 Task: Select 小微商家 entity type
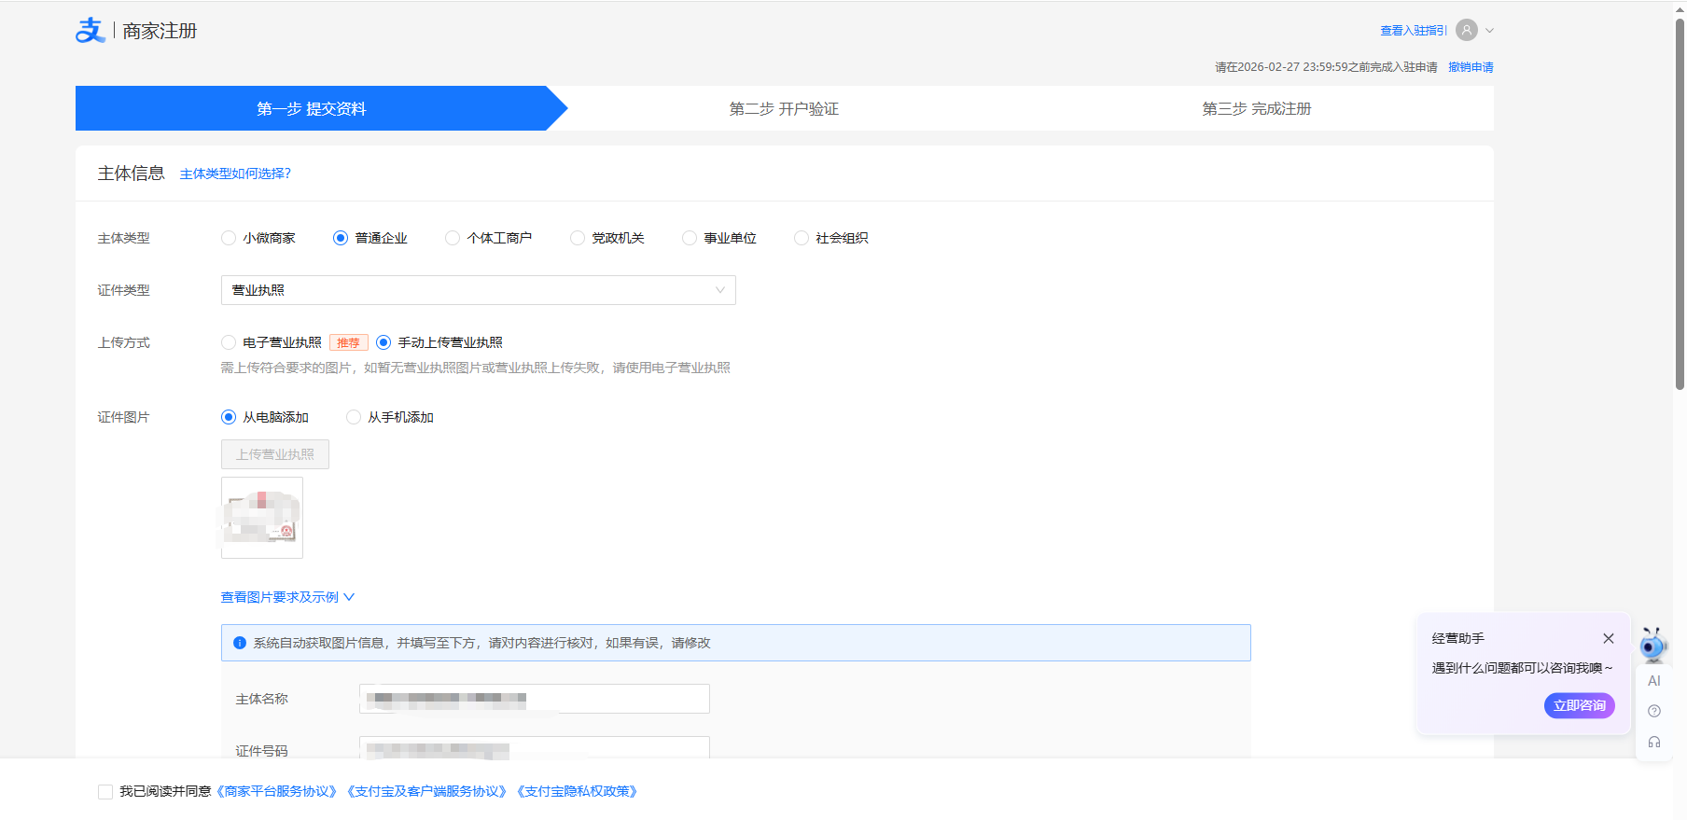pos(229,238)
